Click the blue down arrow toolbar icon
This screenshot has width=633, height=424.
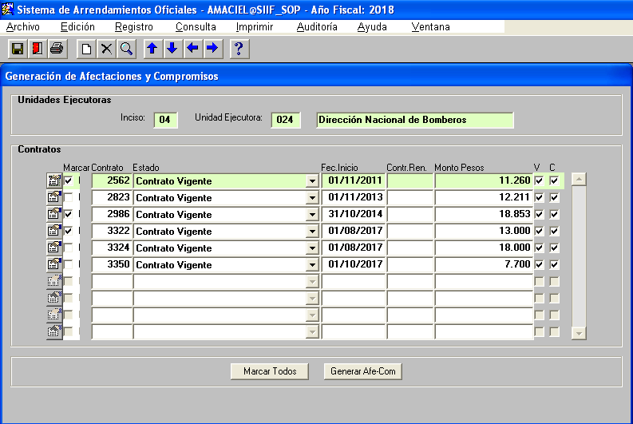coord(172,49)
